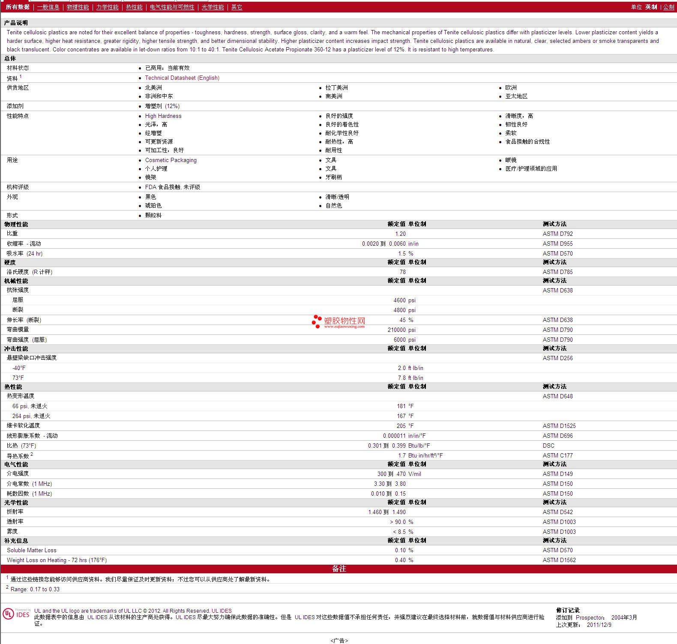Go to the 热性能 tab
Viewport: 677px width, 644px height.
click(134, 7)
